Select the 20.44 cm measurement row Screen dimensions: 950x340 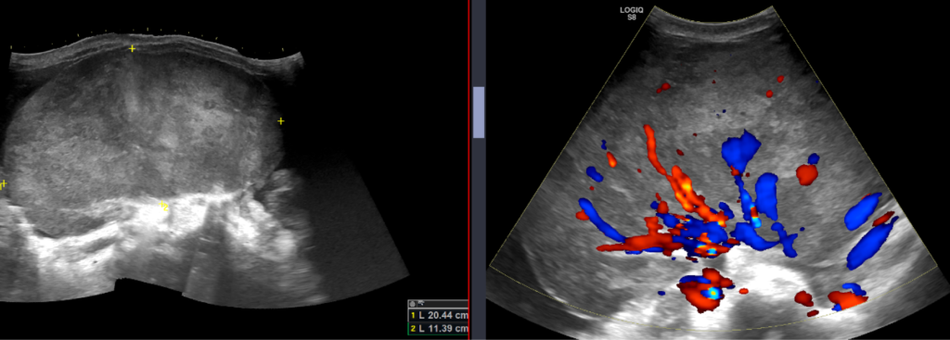click(439, 316)
